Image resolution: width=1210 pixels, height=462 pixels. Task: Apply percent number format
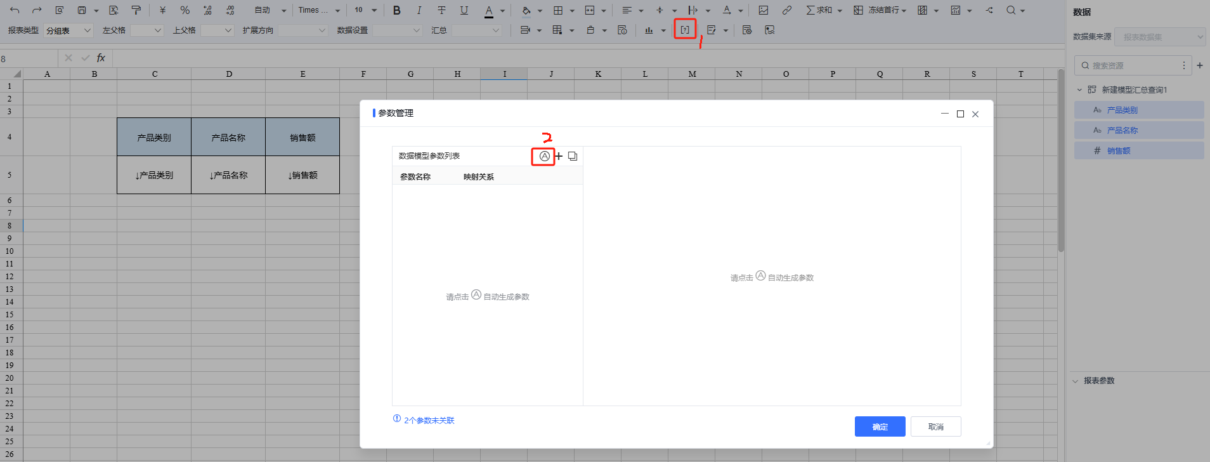tap(185, 10)
